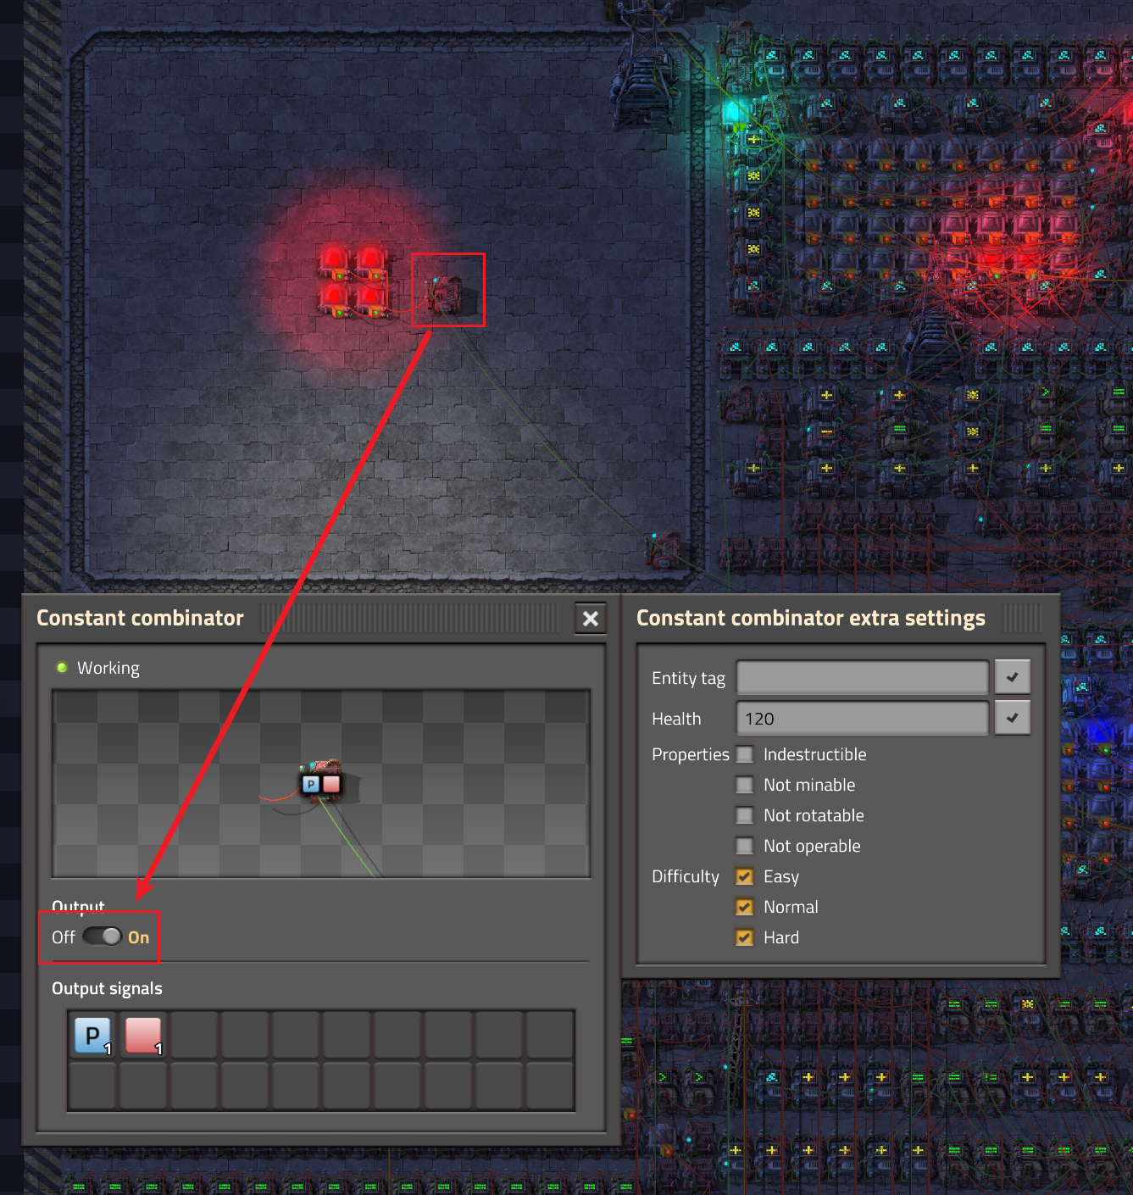The width and height of the screenshot is (1133, 1195).
Task: Toggle the combinator output Off/On switch
Action: point(102,937)
